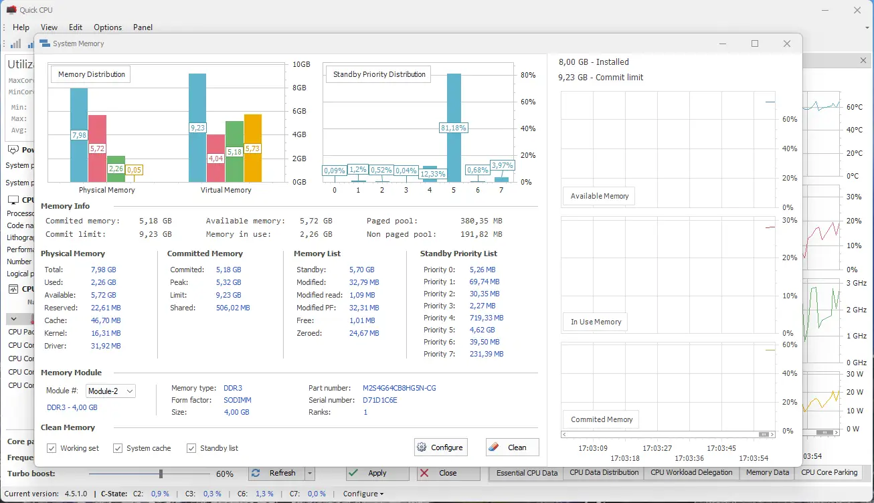Click the Commited Memory graph label
Viewport: 874px width, 503px height.
click(x=602, y=419)
